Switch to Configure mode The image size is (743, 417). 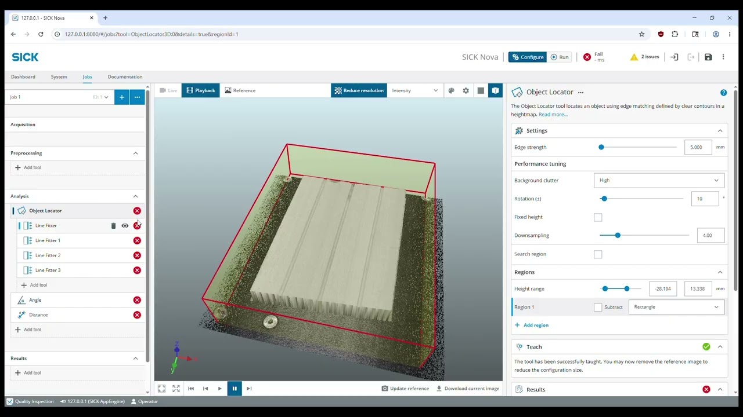click(528, 57)
